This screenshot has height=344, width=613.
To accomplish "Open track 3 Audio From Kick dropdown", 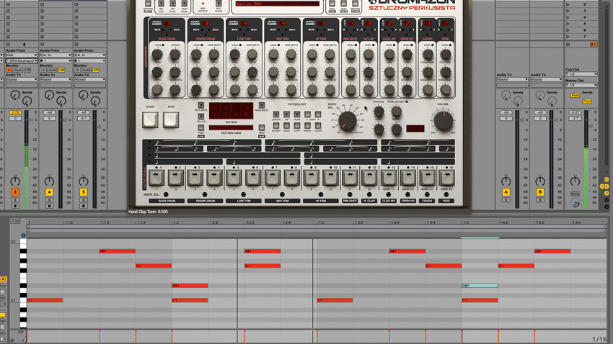I will pos(21,55).
